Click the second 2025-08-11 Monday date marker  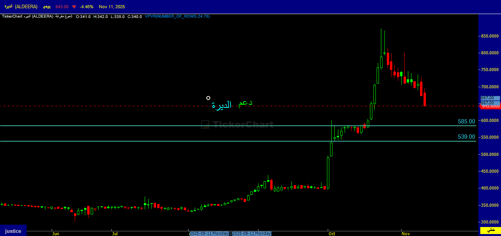(x=251, y=233)
